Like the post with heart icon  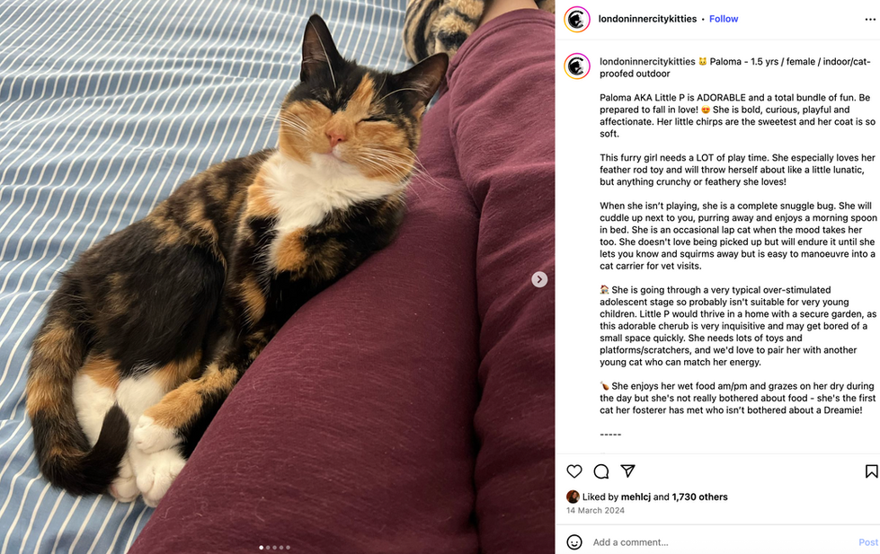click(x=574, y=471)
